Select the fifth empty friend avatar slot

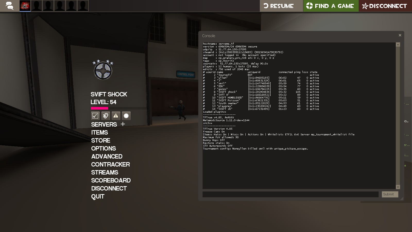point(71,6)
